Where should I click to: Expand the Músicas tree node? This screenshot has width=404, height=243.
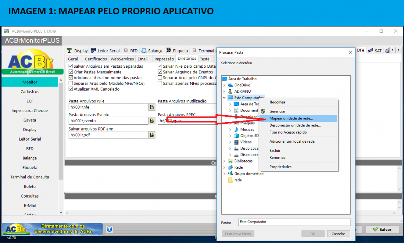pyautogui.click(x=230, y=129)
